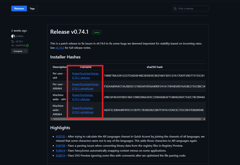240x165 pixels.
Task: Click the Highlights heading
Action: coord(60,128)
